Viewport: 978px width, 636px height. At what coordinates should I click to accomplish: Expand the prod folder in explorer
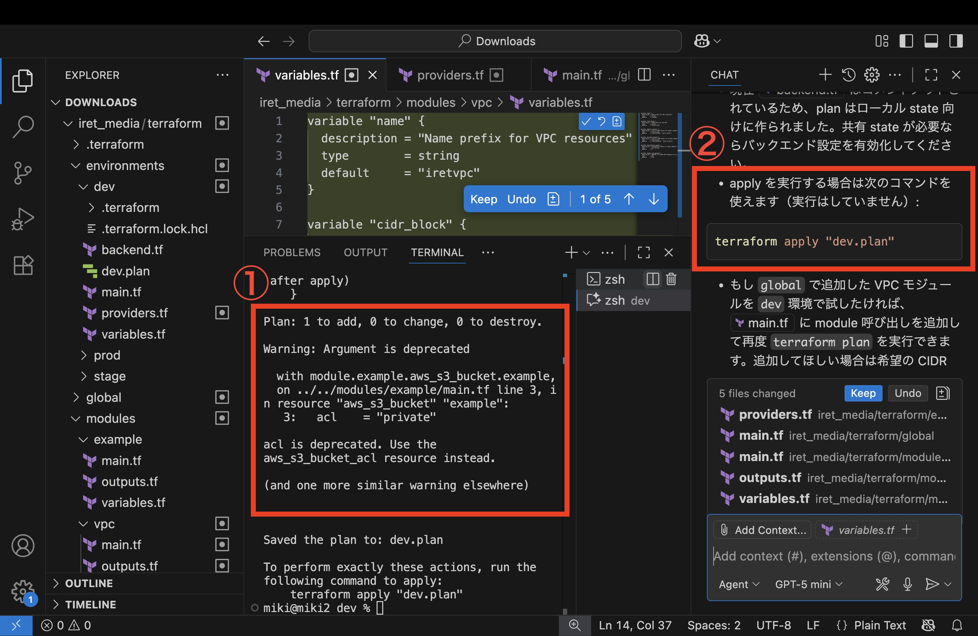[x=106, y=355]
